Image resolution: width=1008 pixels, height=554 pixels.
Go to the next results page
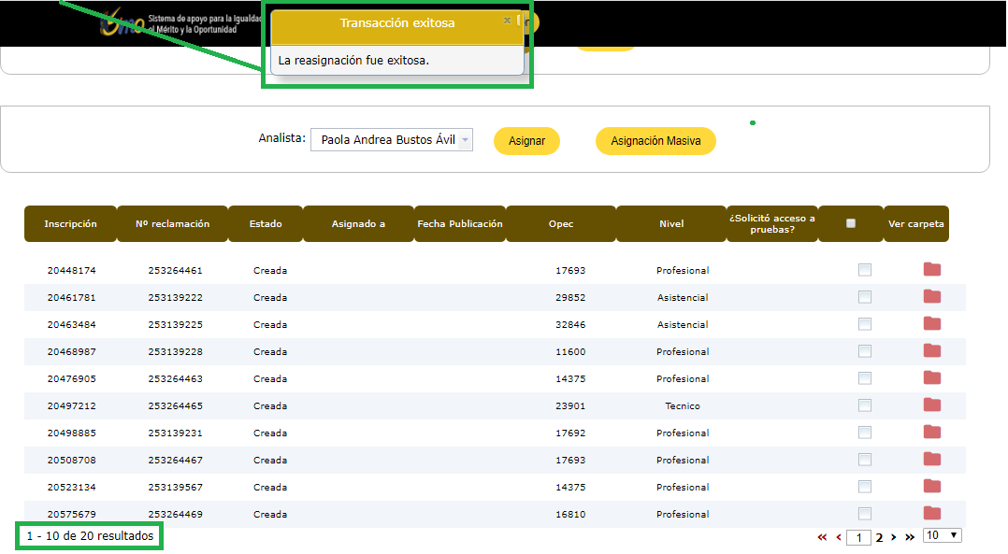tap(894, 537)
